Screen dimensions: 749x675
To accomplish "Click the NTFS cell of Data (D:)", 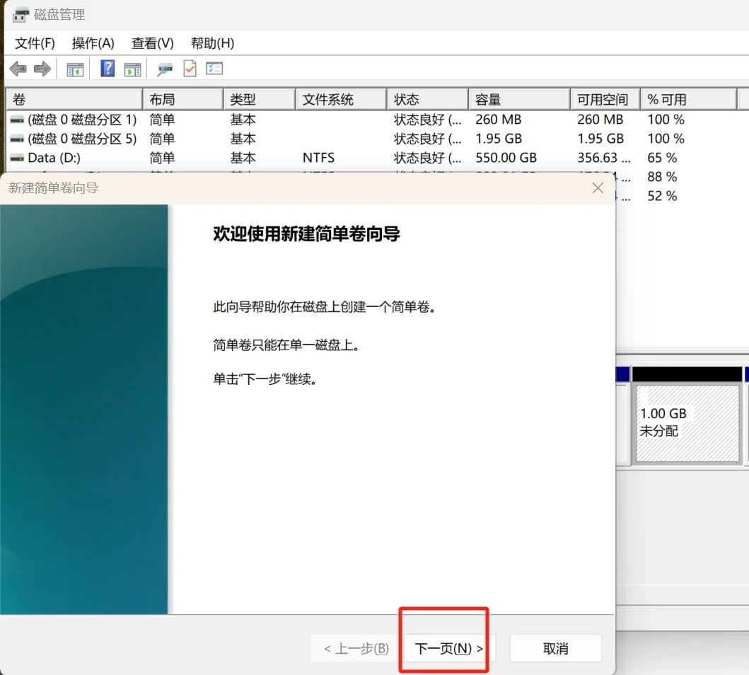I will point(318,158).
